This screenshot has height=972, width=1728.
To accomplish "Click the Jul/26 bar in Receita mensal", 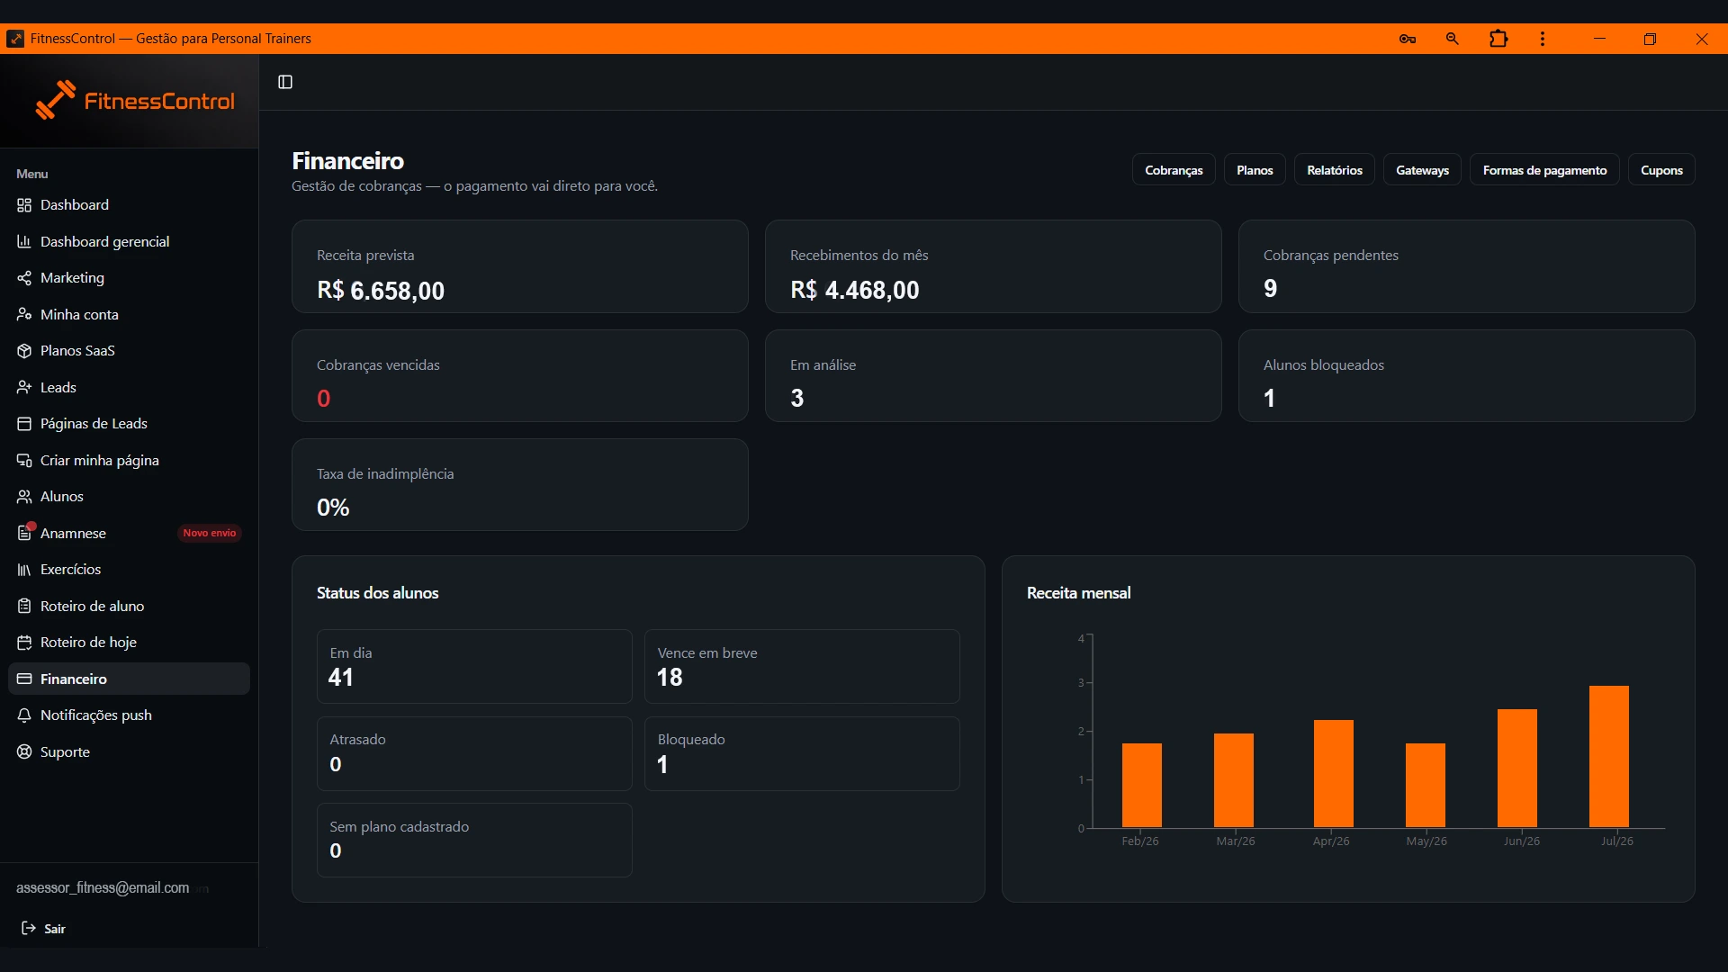I will 1609,757.
